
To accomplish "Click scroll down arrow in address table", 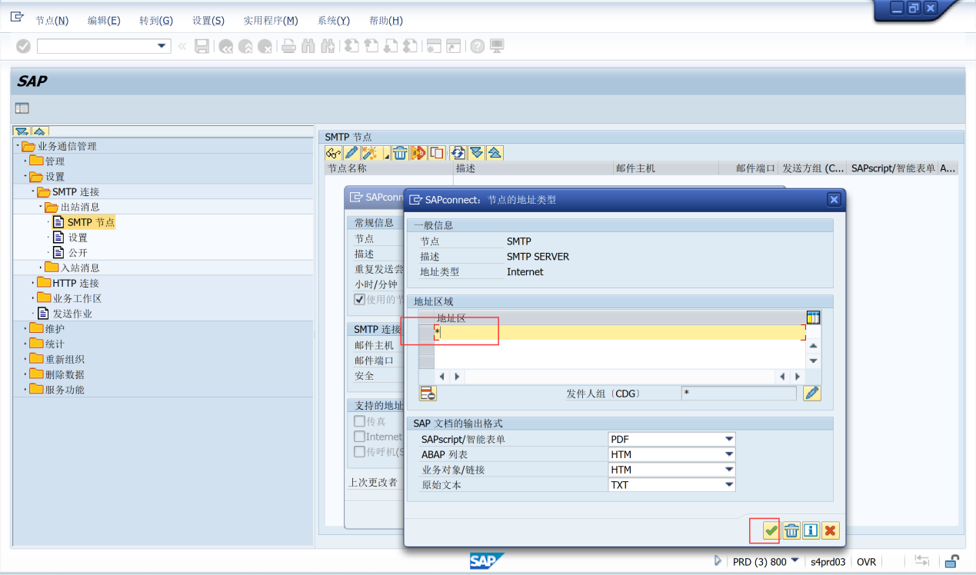I will (813, 361).
